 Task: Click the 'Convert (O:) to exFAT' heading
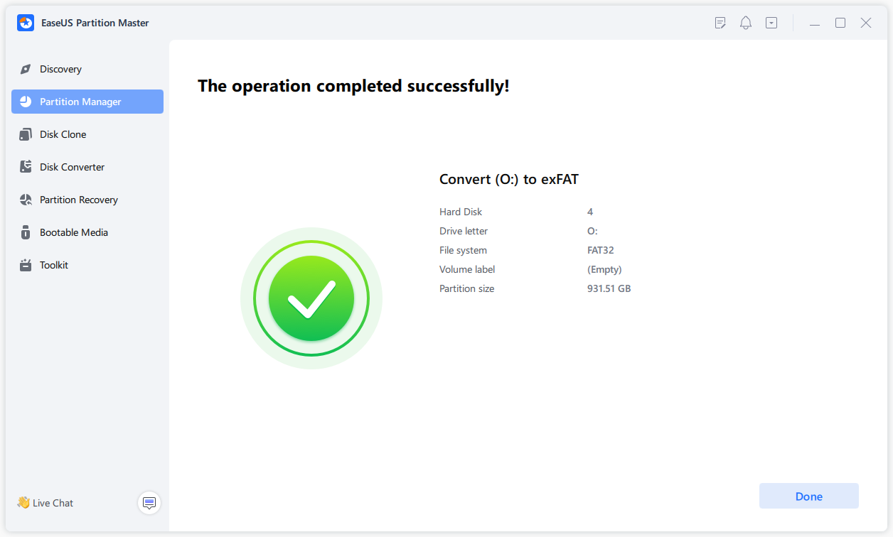pyautogui.click(x=509, y=180)
